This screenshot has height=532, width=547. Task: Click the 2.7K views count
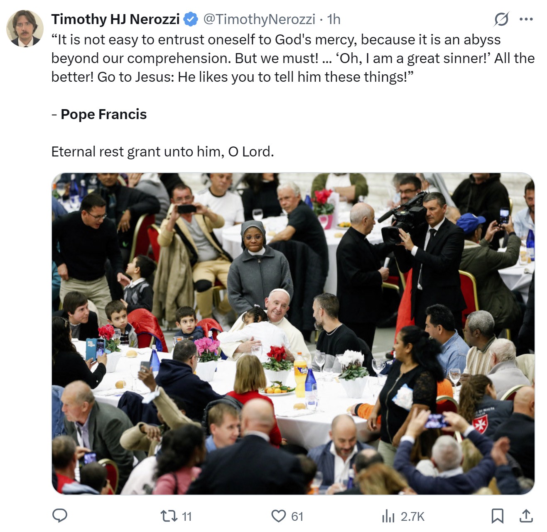(x=412, y=517)
